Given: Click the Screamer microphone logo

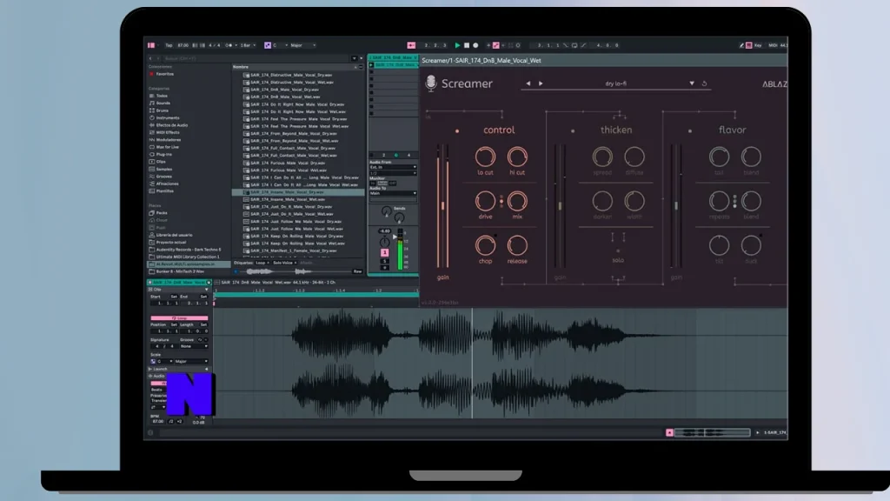Looking at the screenshot, I should (431, 83).
